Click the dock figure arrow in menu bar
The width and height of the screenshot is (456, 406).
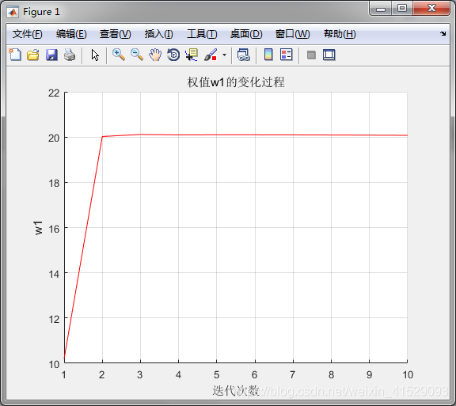click(443, 33)
